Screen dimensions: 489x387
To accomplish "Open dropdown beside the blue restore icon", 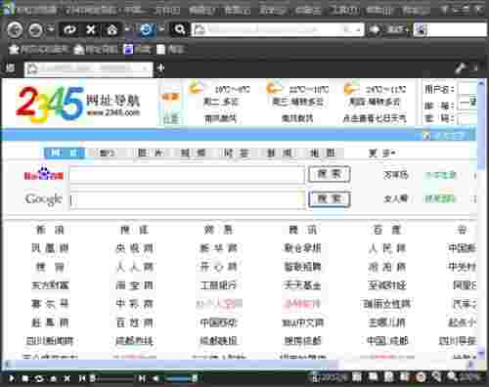I will click(161, 29).
